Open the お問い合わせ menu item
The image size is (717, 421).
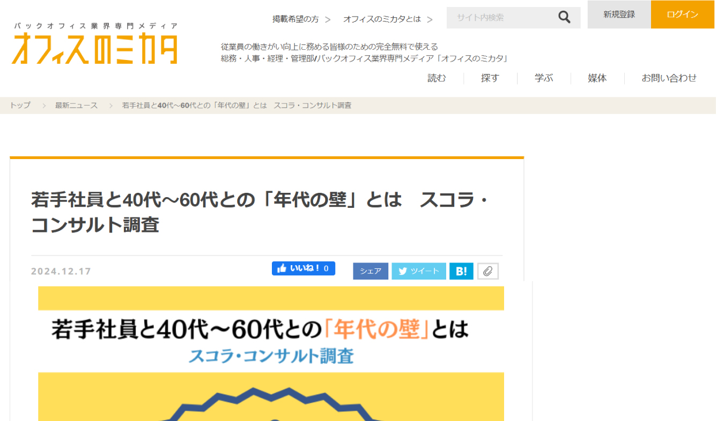tap(669, 78)
